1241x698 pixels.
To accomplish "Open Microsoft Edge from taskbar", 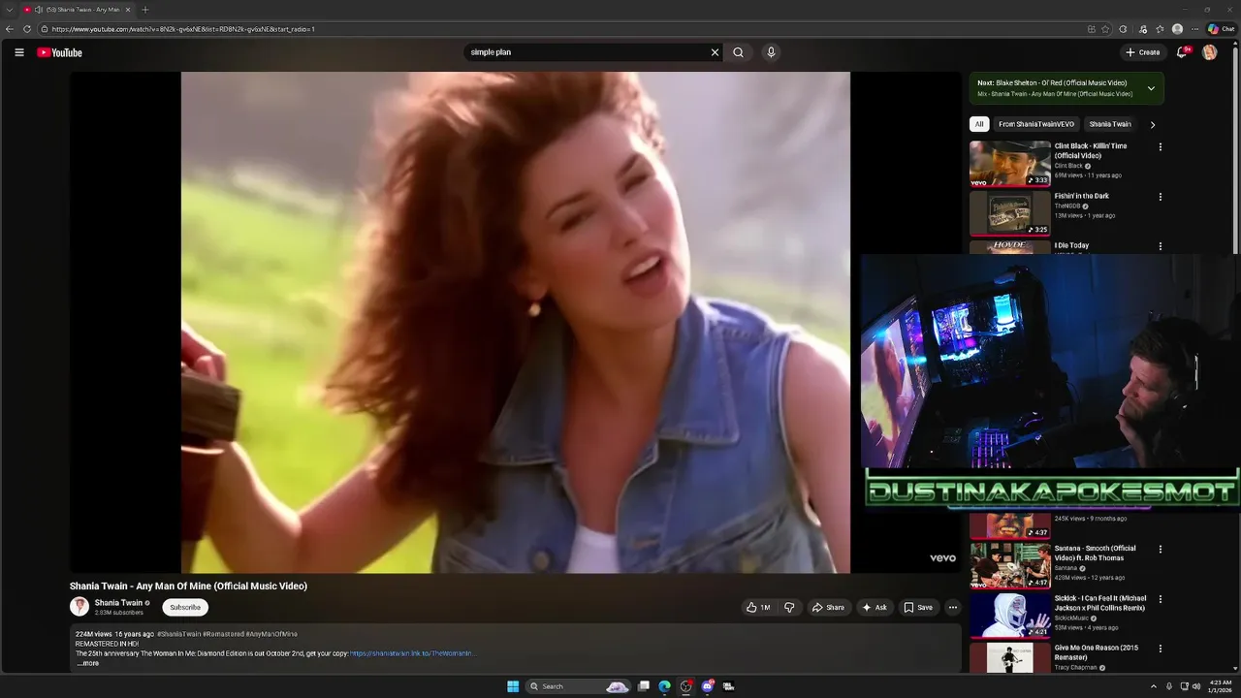I will [x=664, y=686].
